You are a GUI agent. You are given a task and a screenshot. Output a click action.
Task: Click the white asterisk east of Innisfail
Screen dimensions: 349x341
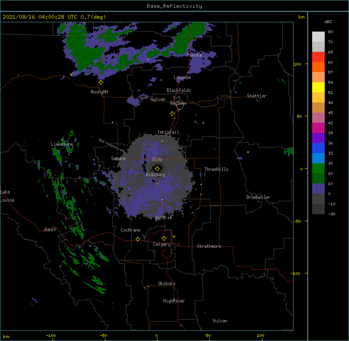pyautogui.click(x=203, y=123)
